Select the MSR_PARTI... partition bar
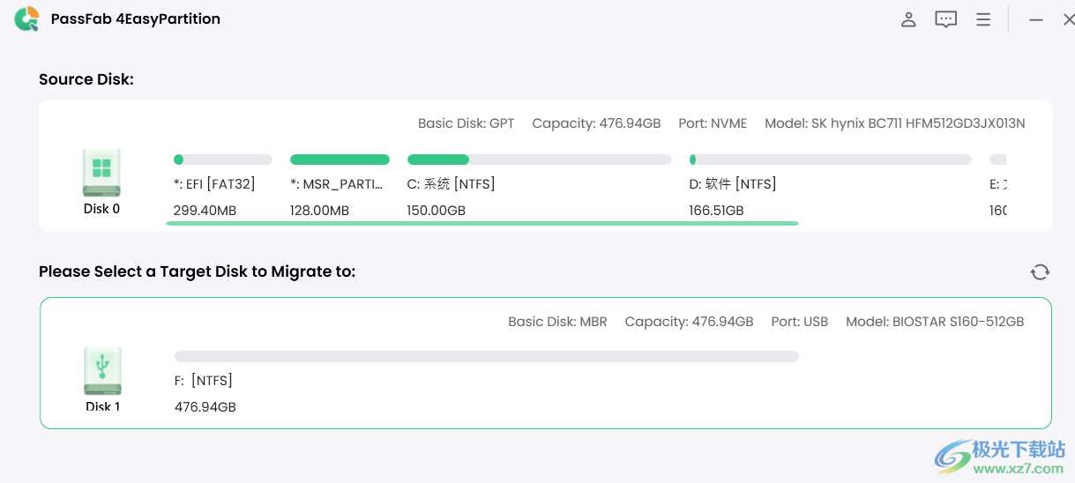Image resolution: width=1075 pixels, height=483 pixels. (x=340, y=160)
